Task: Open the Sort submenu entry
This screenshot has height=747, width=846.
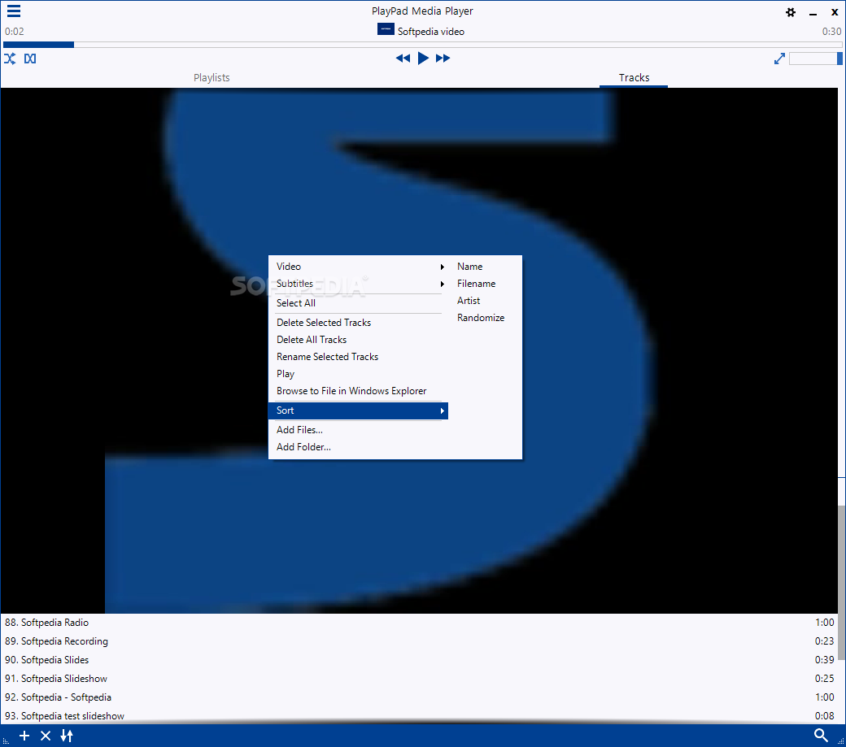Action: (x=358, y=410)
